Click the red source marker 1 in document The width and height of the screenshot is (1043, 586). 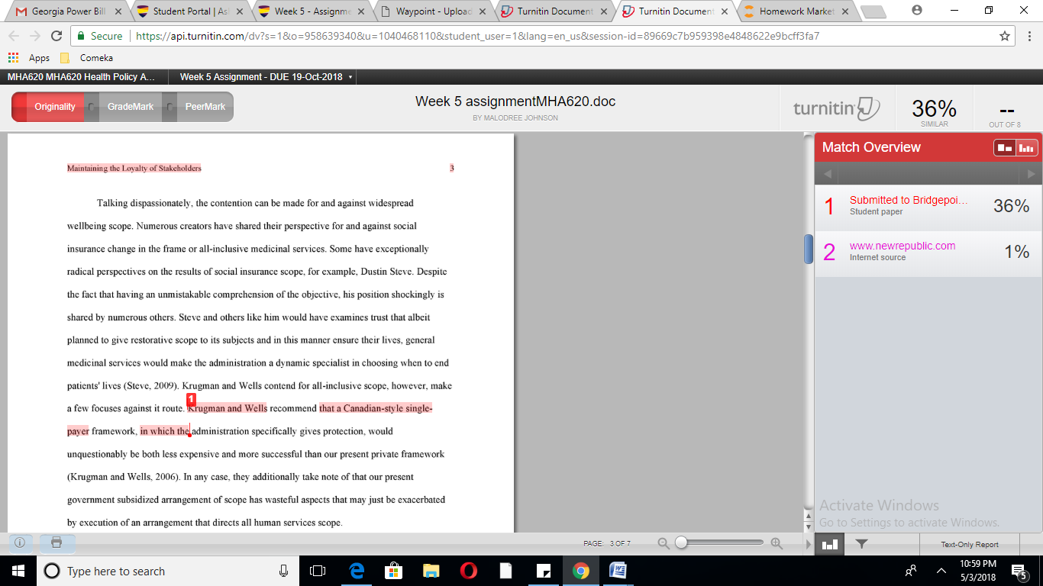[191, 399]
